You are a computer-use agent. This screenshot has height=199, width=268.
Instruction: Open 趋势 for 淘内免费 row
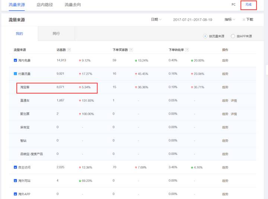pos(225,61)
